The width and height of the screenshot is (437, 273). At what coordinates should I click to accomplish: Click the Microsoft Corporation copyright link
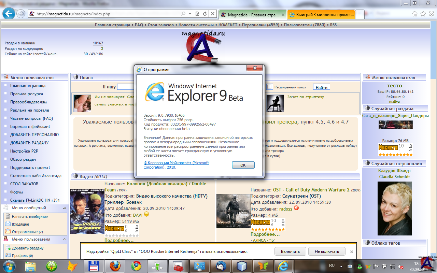pos(176,165)
